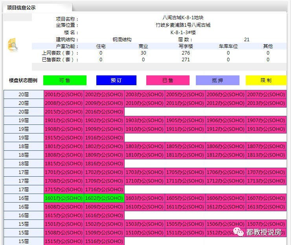Select available unit 1601办公(SOHO)

tap(64, 198)
